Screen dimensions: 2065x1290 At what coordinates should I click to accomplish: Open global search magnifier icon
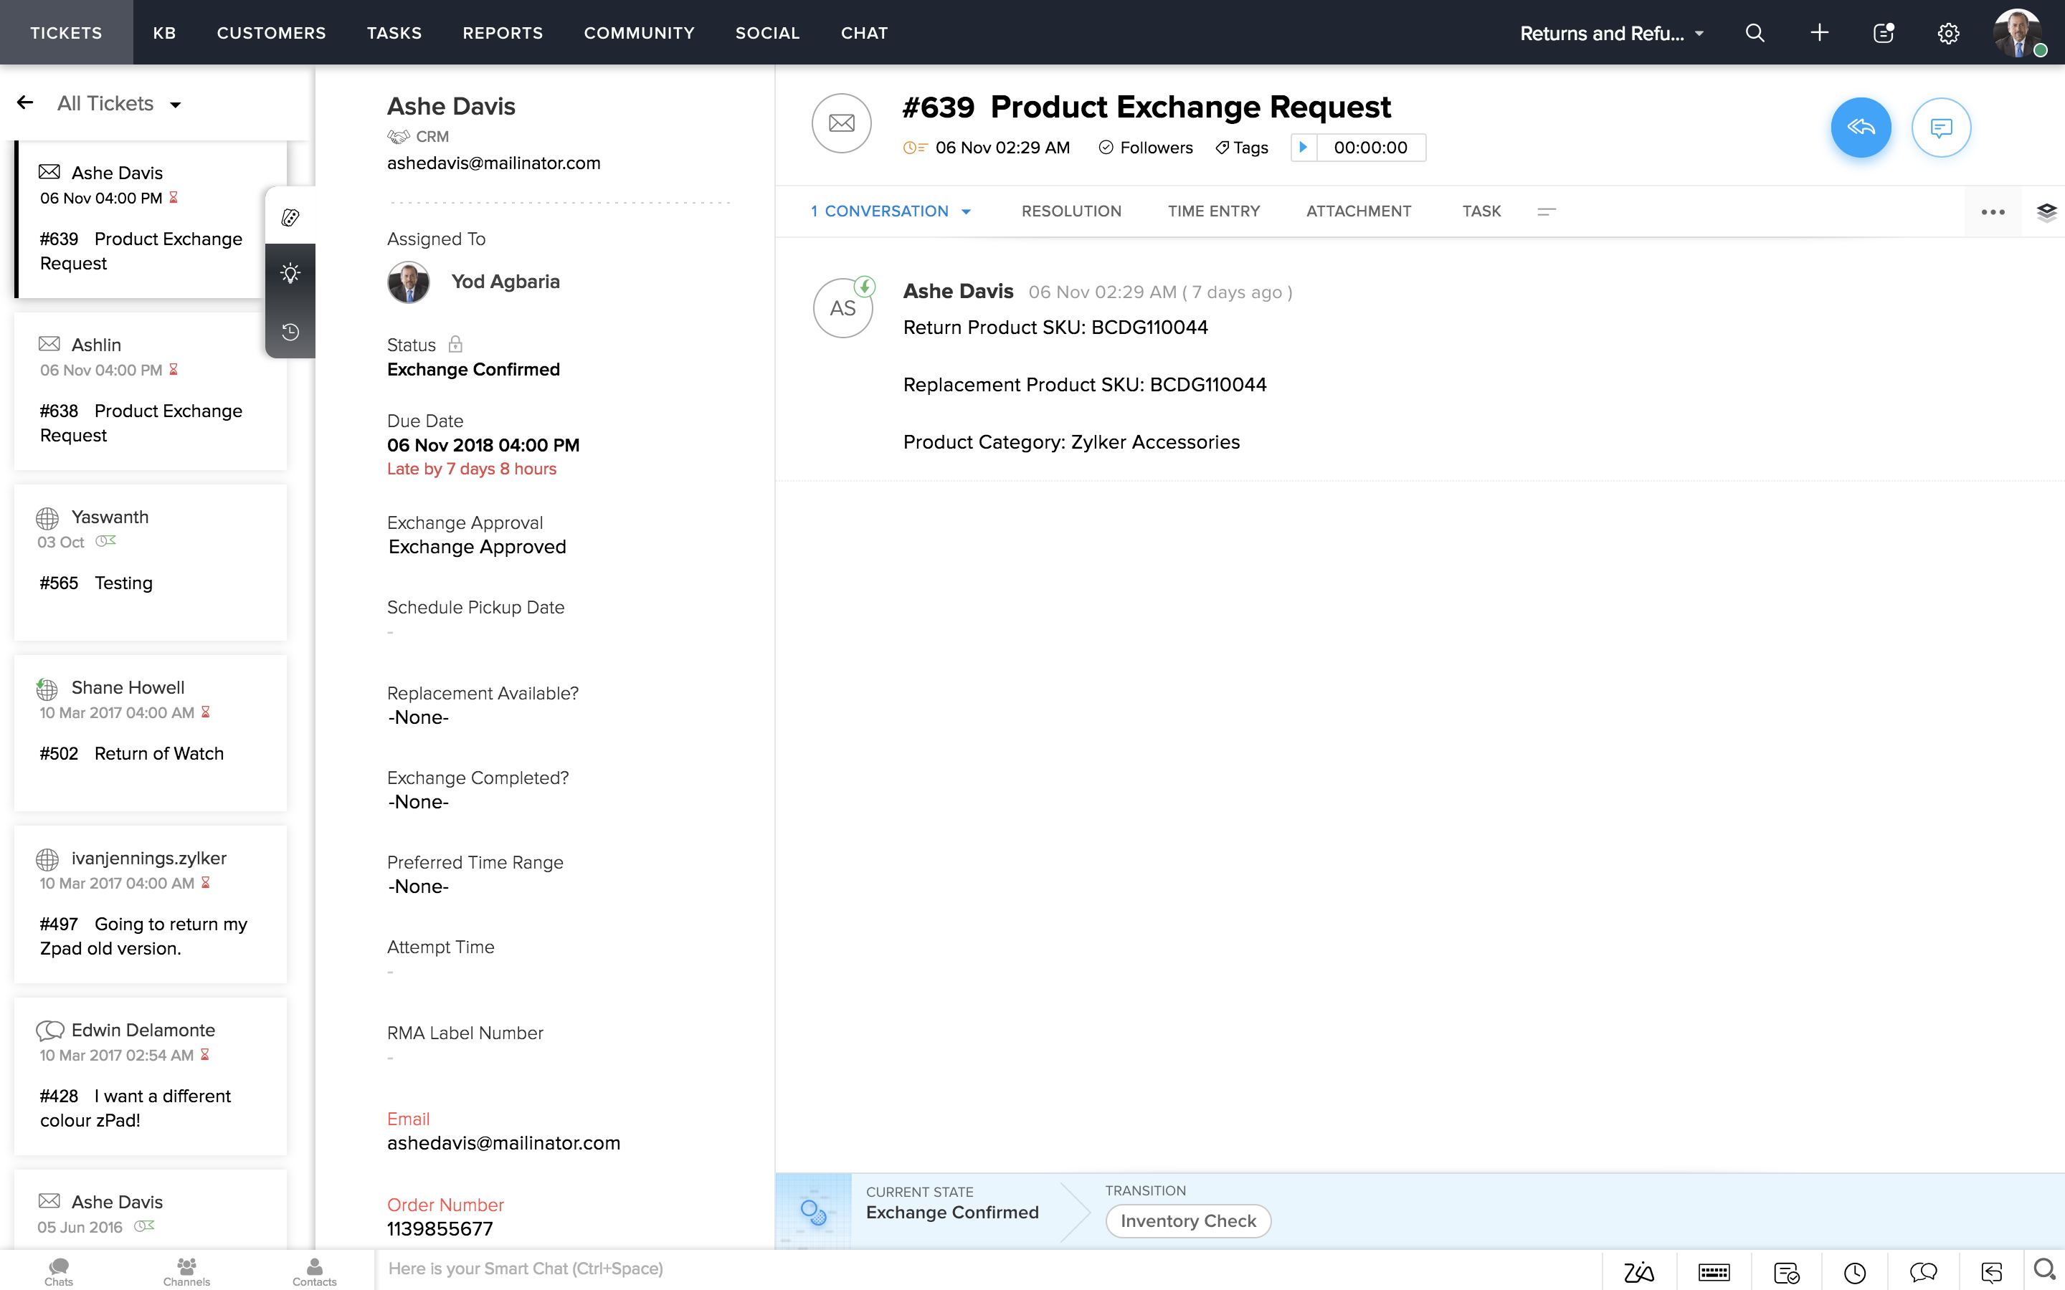tap(1755, 33)
